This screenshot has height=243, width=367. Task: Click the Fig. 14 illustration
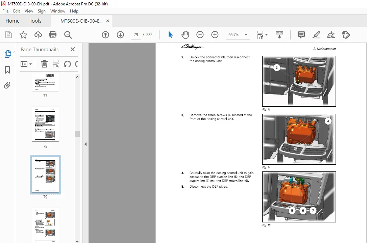click(x=299, y=139)
